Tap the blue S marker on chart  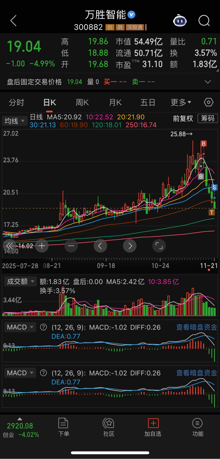(214, 187)
